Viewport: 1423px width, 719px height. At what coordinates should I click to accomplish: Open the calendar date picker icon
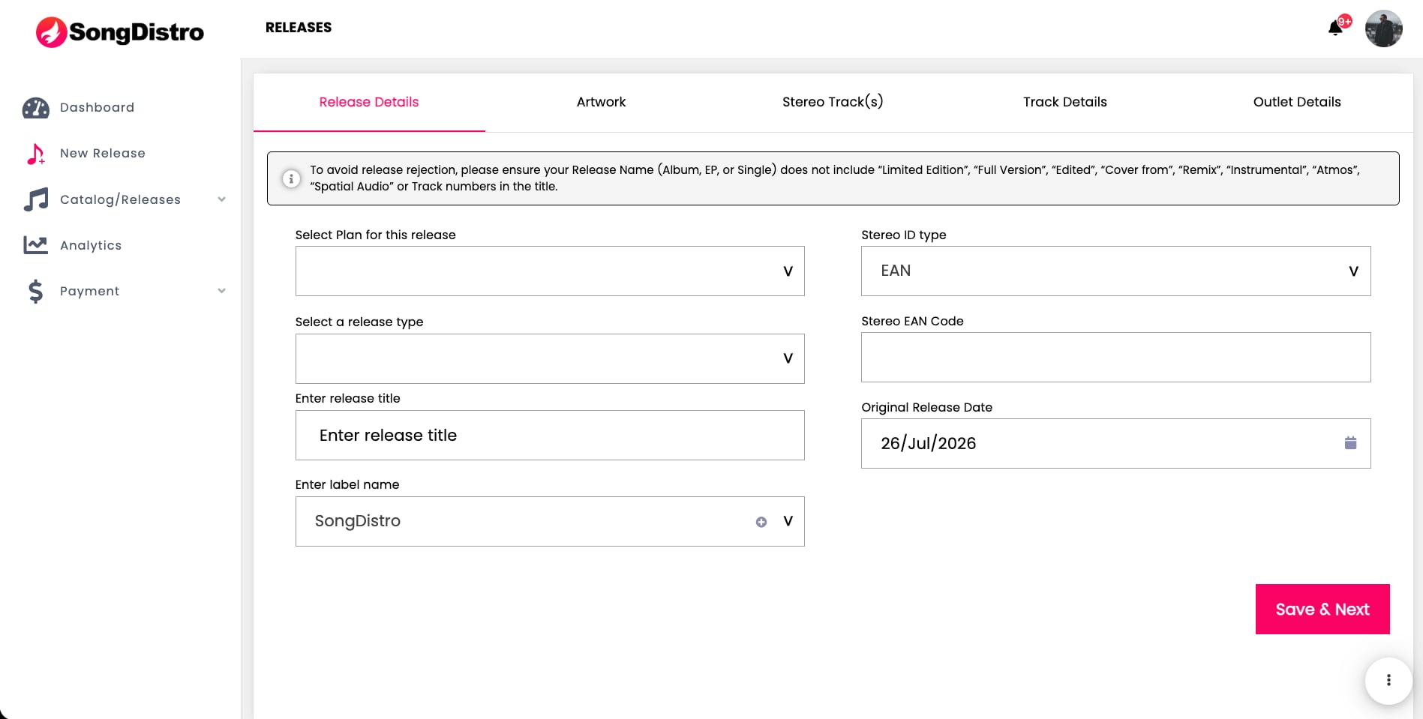click(1350, 443)
